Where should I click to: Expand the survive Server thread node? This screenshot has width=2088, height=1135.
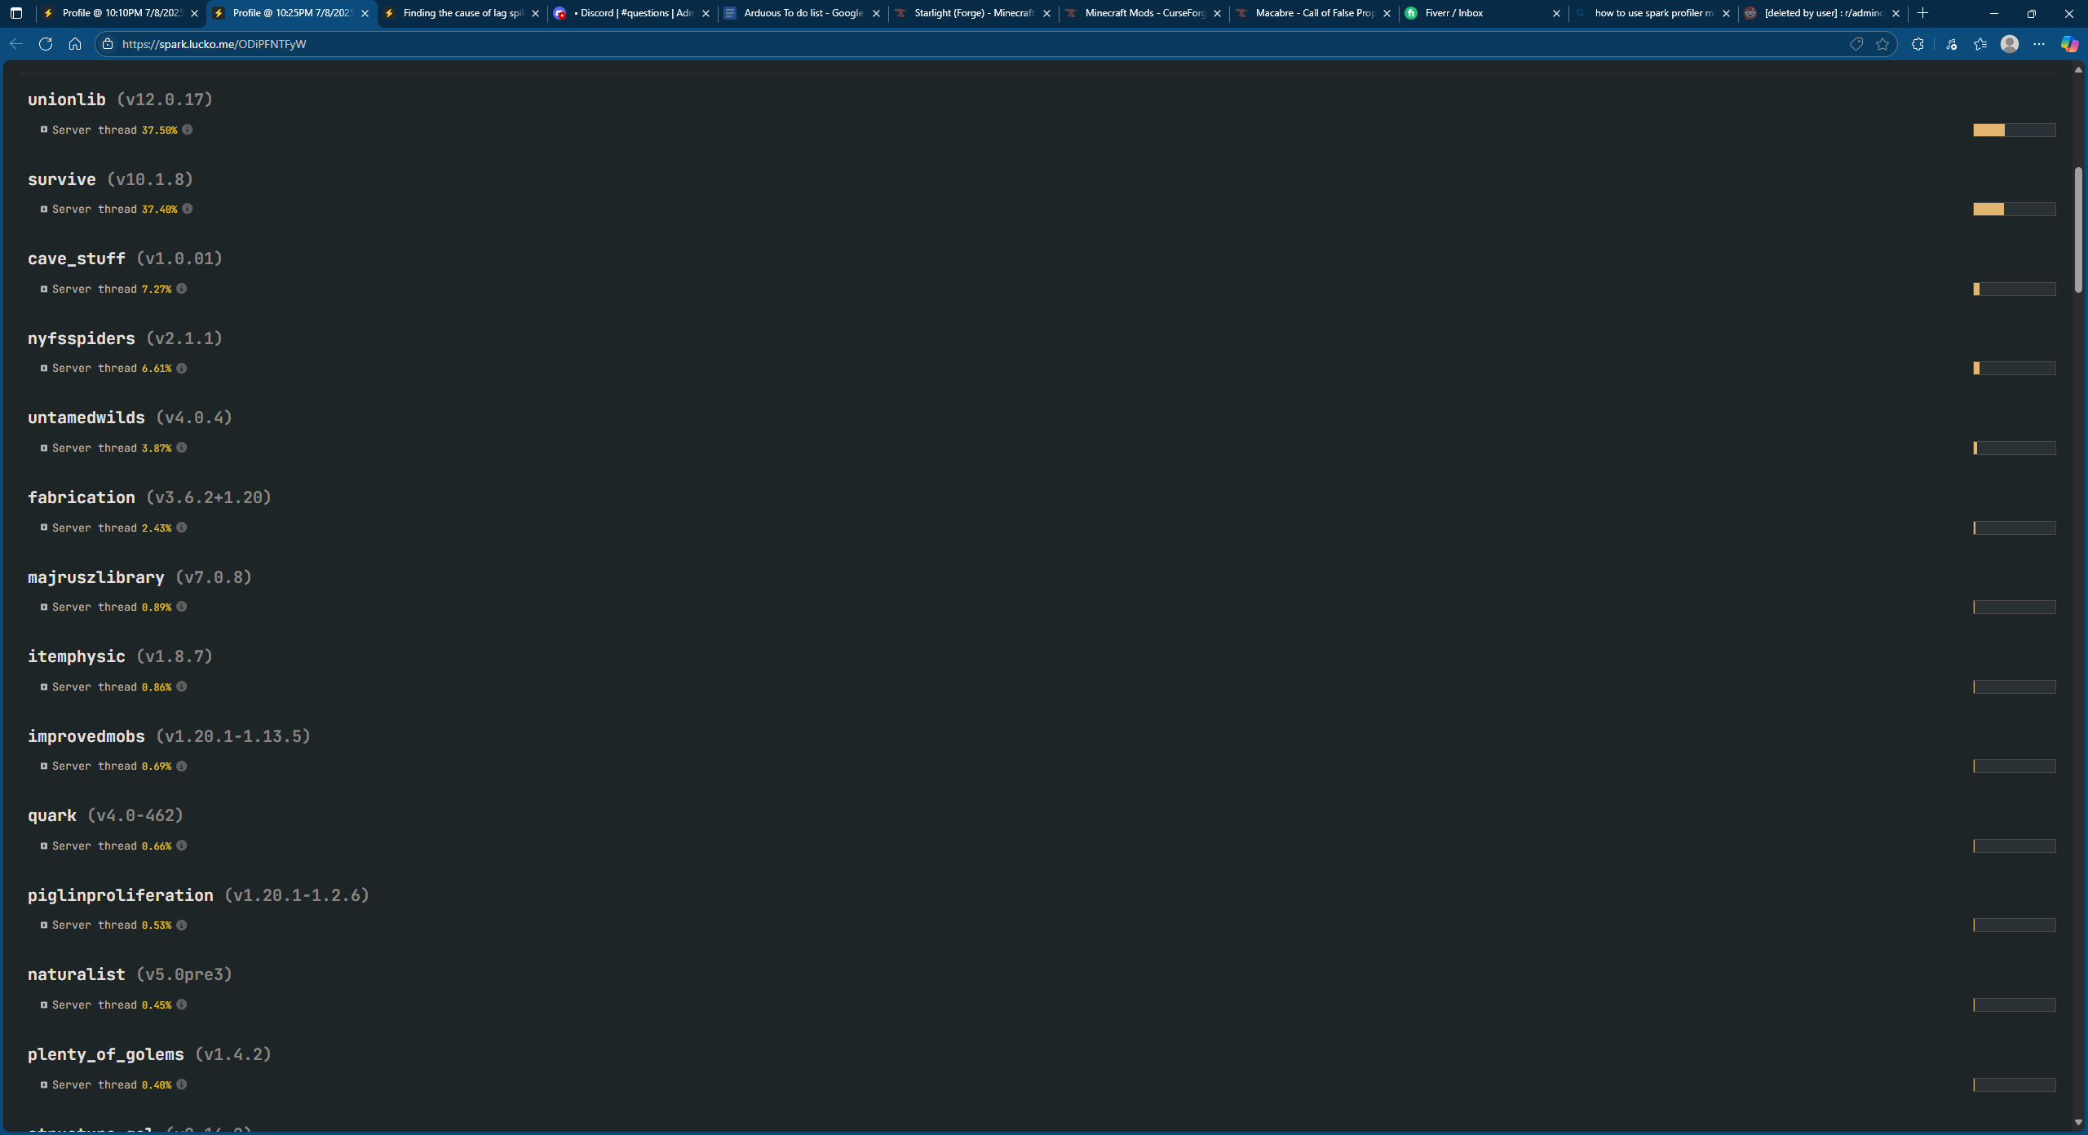[44, 209]
